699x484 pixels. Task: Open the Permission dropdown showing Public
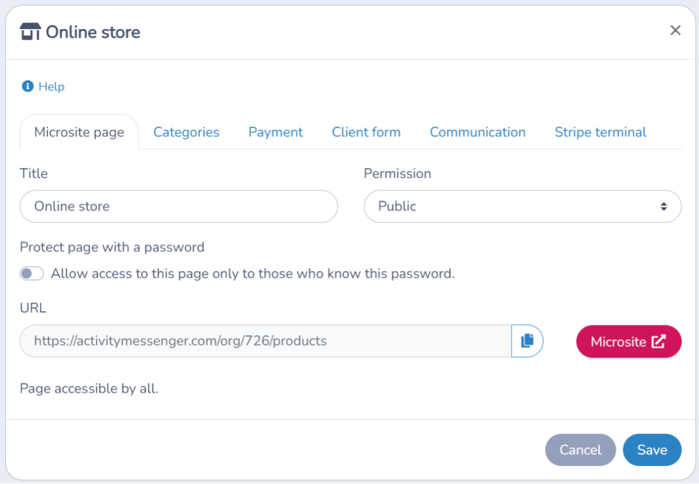(522, 207)
